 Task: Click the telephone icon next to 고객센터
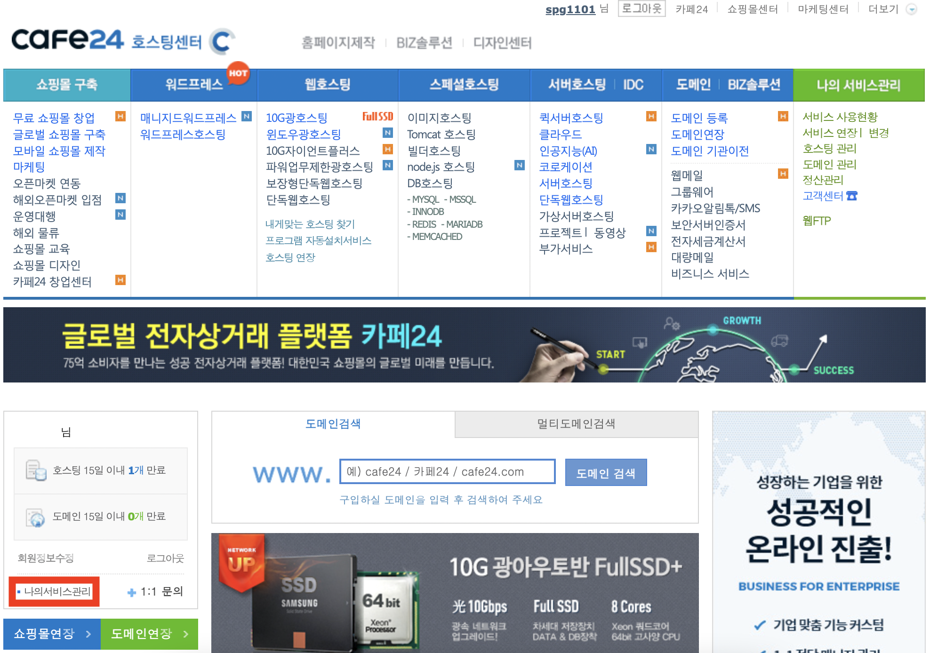tap(852, 196)
